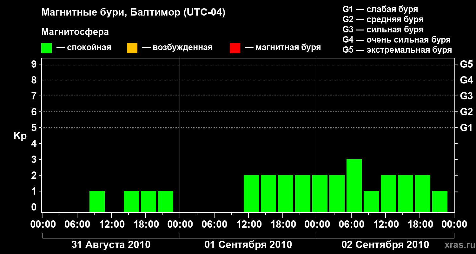Viewport: 476px width, 254px height.
Task: Click the '31 Августа 2010' date label
Action: pyautogui.click(x=111, y=245)
